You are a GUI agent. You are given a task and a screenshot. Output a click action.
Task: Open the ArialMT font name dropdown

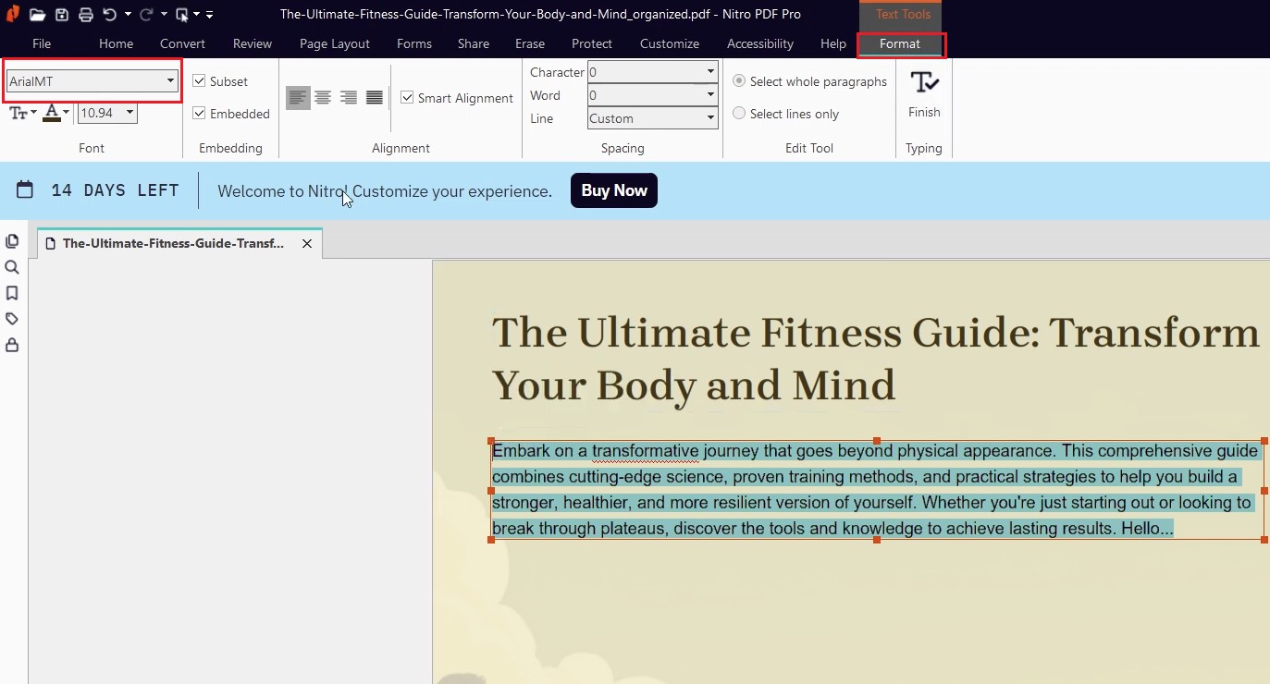92,81
